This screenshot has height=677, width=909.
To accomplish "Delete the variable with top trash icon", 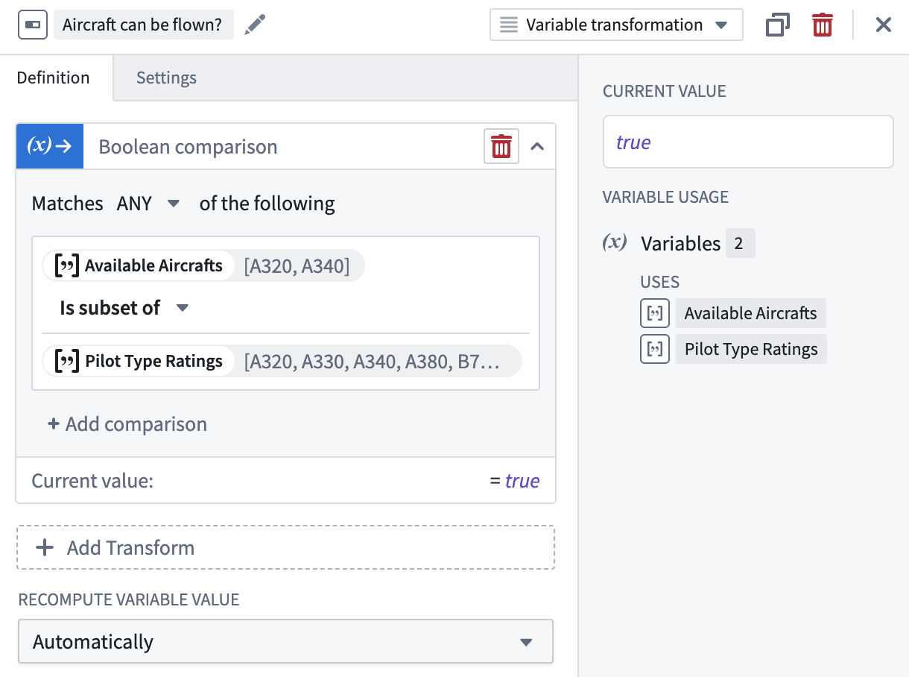I will 822,25.
